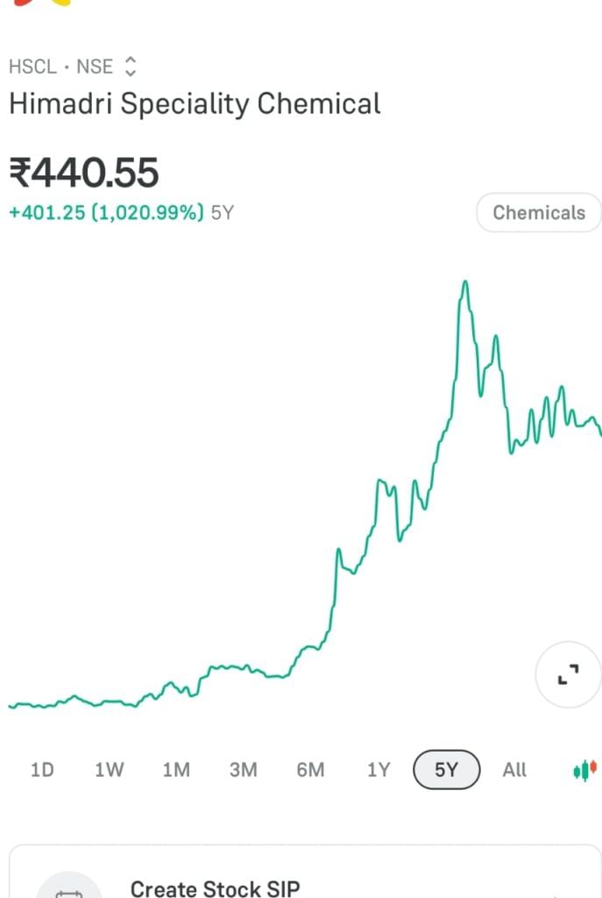Screen dimensions: 602x898
Task: Switch to candlestick chart view
Action: point(584,770)
